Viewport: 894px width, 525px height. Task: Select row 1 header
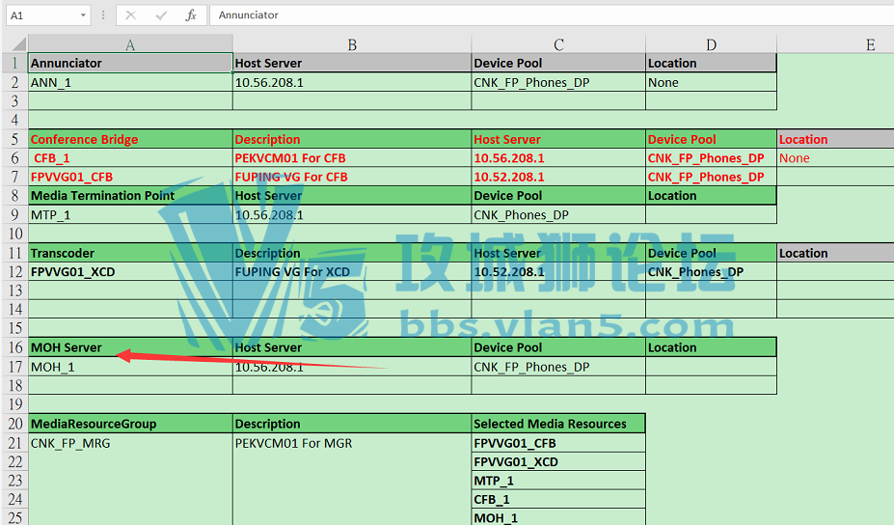(14, 64)
